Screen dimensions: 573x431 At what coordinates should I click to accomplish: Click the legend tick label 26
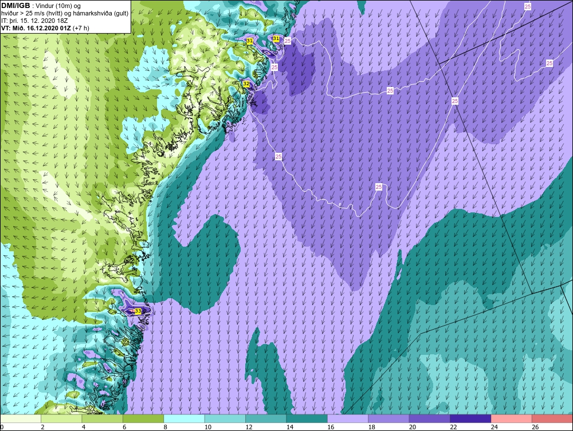click(x=535, y=427)
